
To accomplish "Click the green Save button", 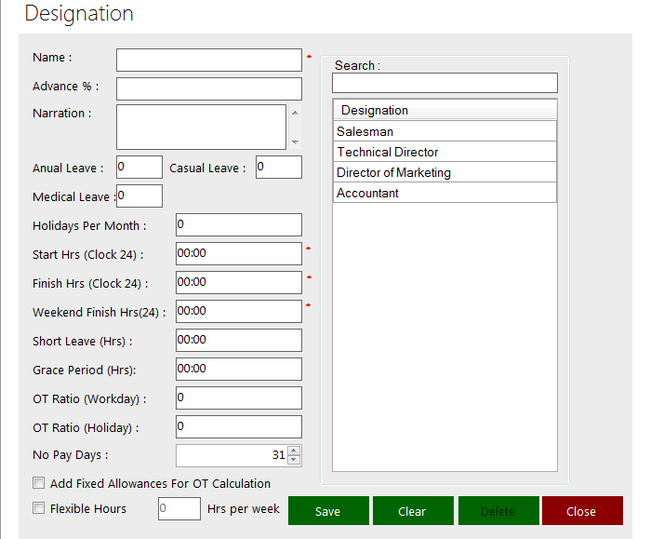I will pos(327,511).
